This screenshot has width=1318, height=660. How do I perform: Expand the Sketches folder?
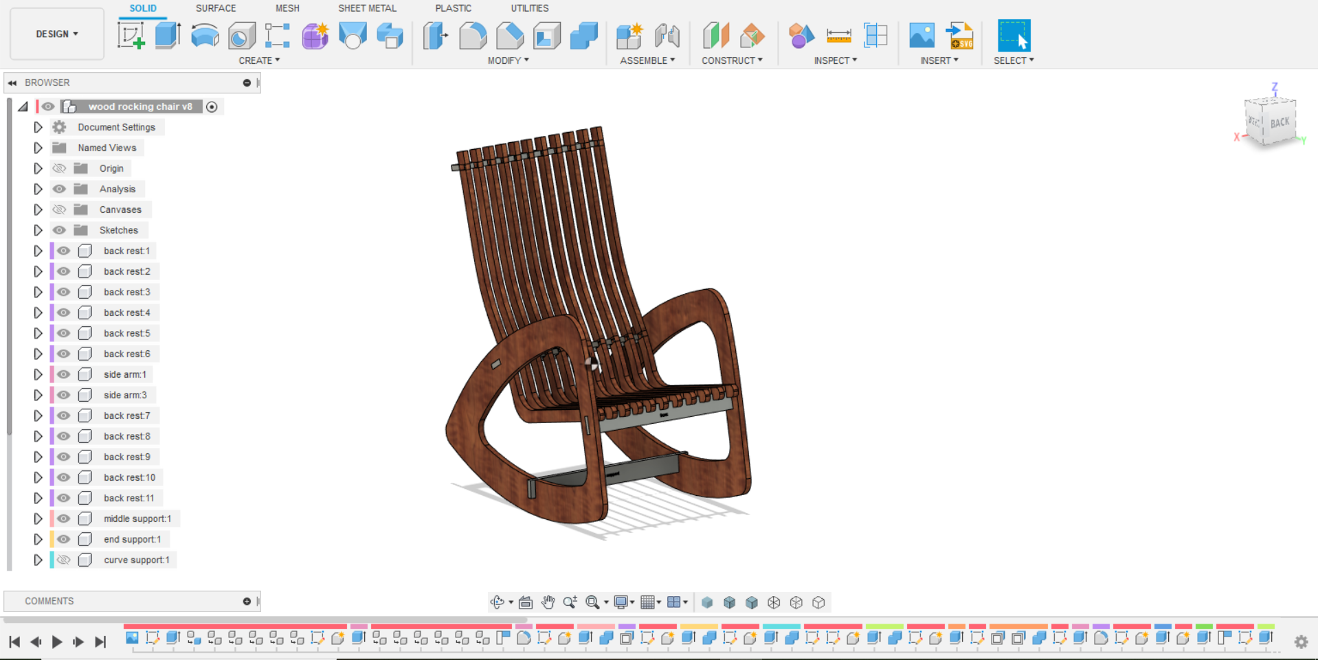(38, 230)
